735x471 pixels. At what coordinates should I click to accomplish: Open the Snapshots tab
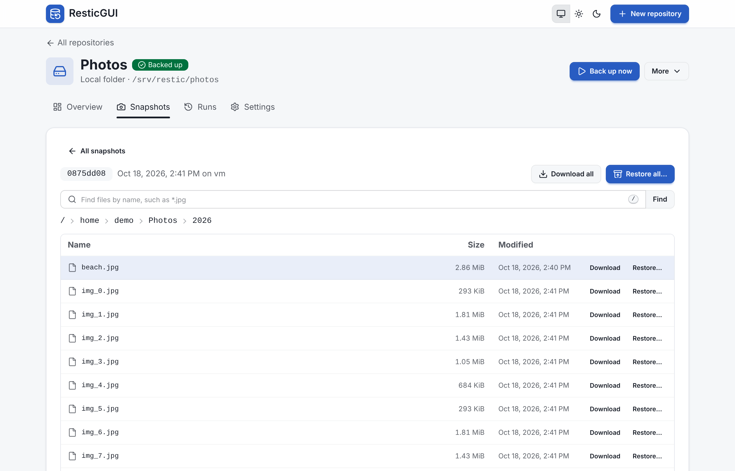pos(143,107)
